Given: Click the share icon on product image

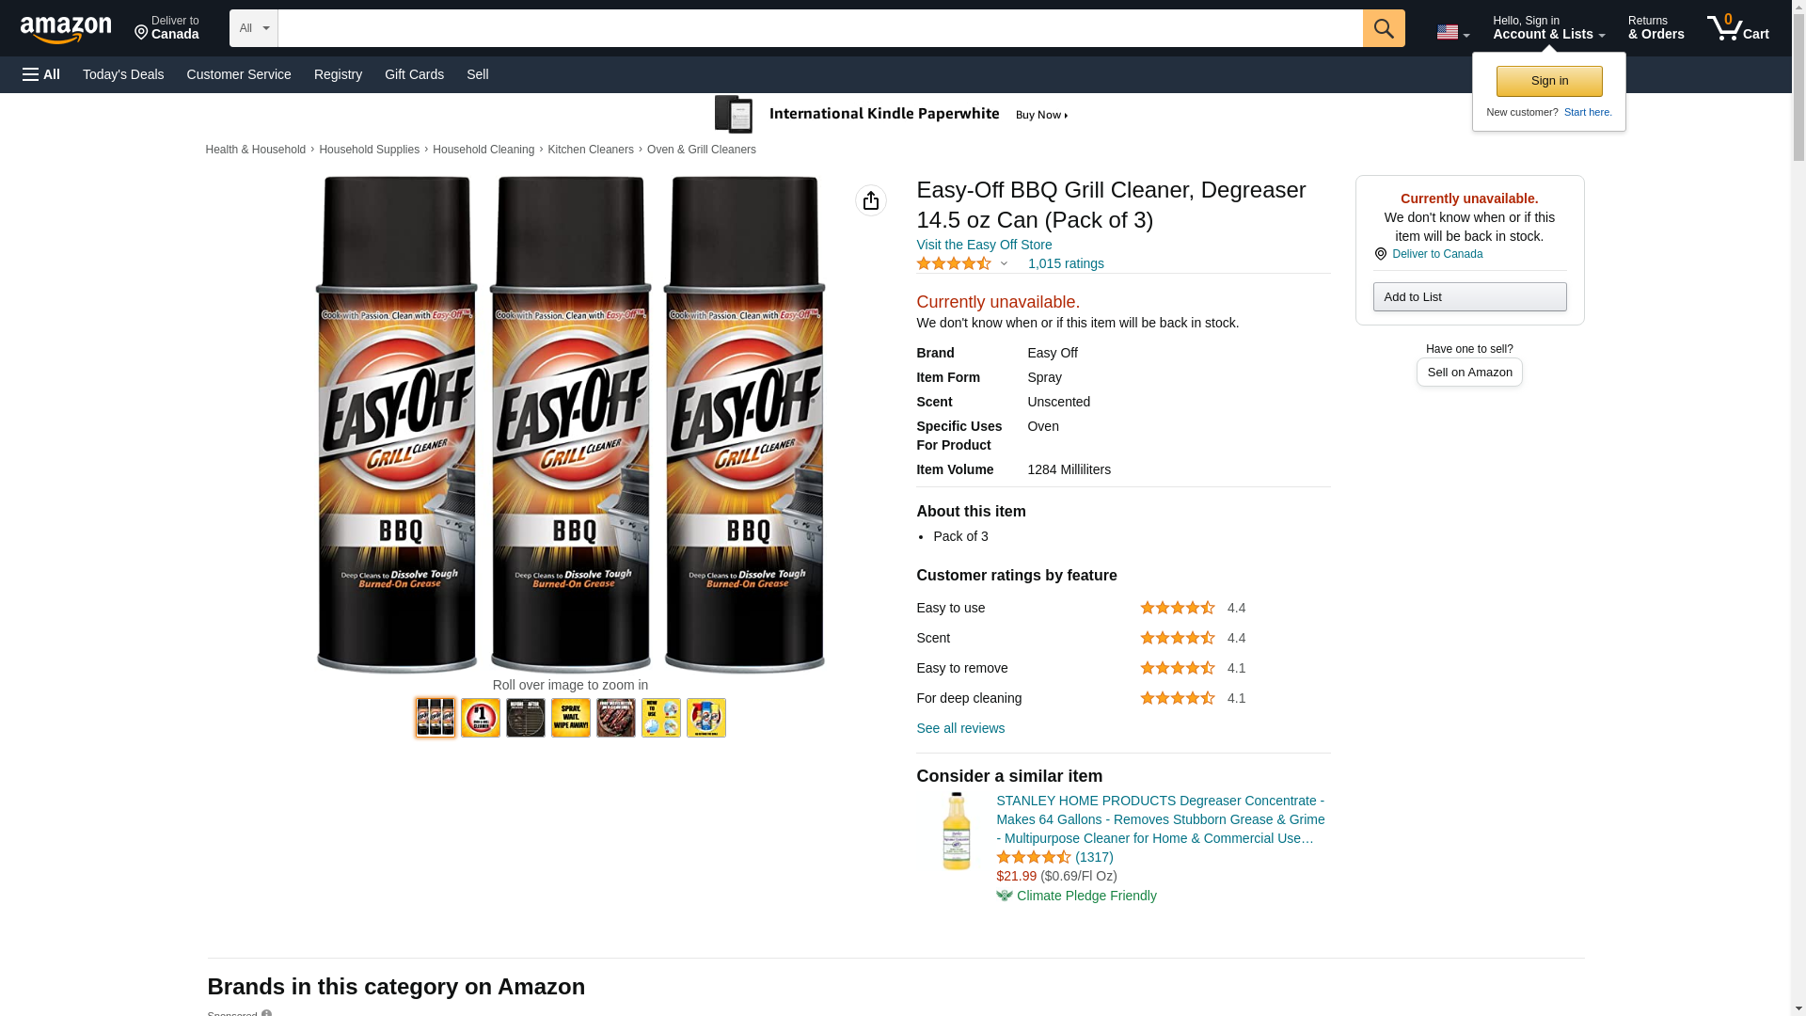Looking at the screenshot, I should click(x=870, y=200).
